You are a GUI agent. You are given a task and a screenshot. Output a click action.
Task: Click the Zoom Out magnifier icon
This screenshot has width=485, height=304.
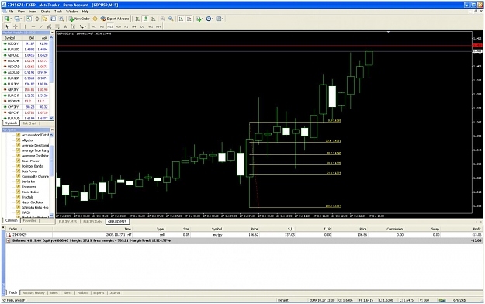point(171,19)
